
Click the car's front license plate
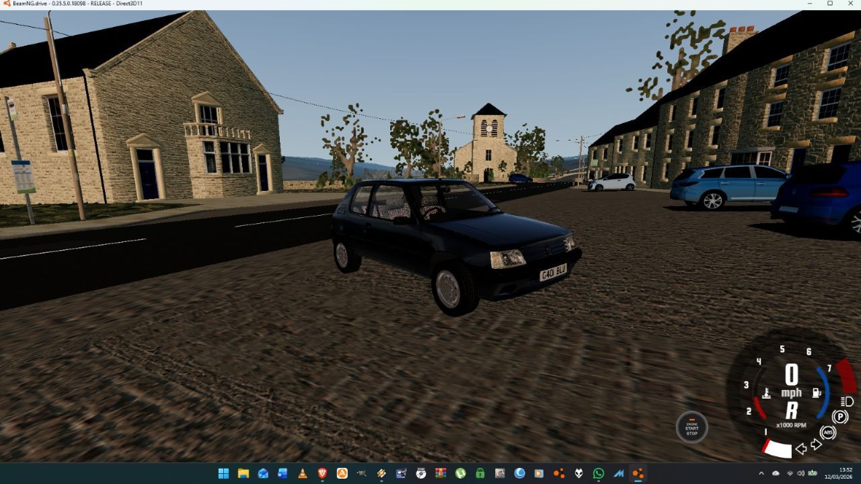coord(553,272)
